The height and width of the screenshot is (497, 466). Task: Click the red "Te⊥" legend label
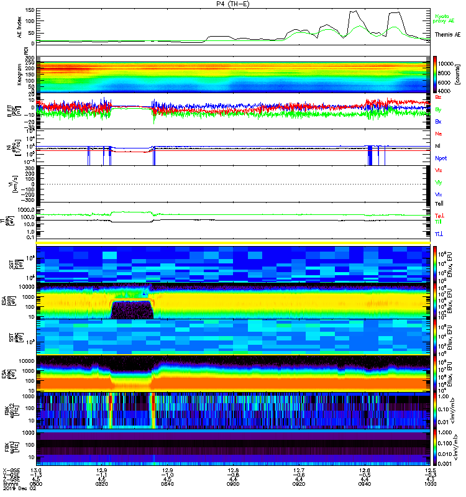point(439,216)
